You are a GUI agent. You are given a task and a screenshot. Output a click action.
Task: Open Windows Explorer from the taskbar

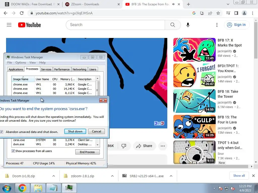pos(38,188)
